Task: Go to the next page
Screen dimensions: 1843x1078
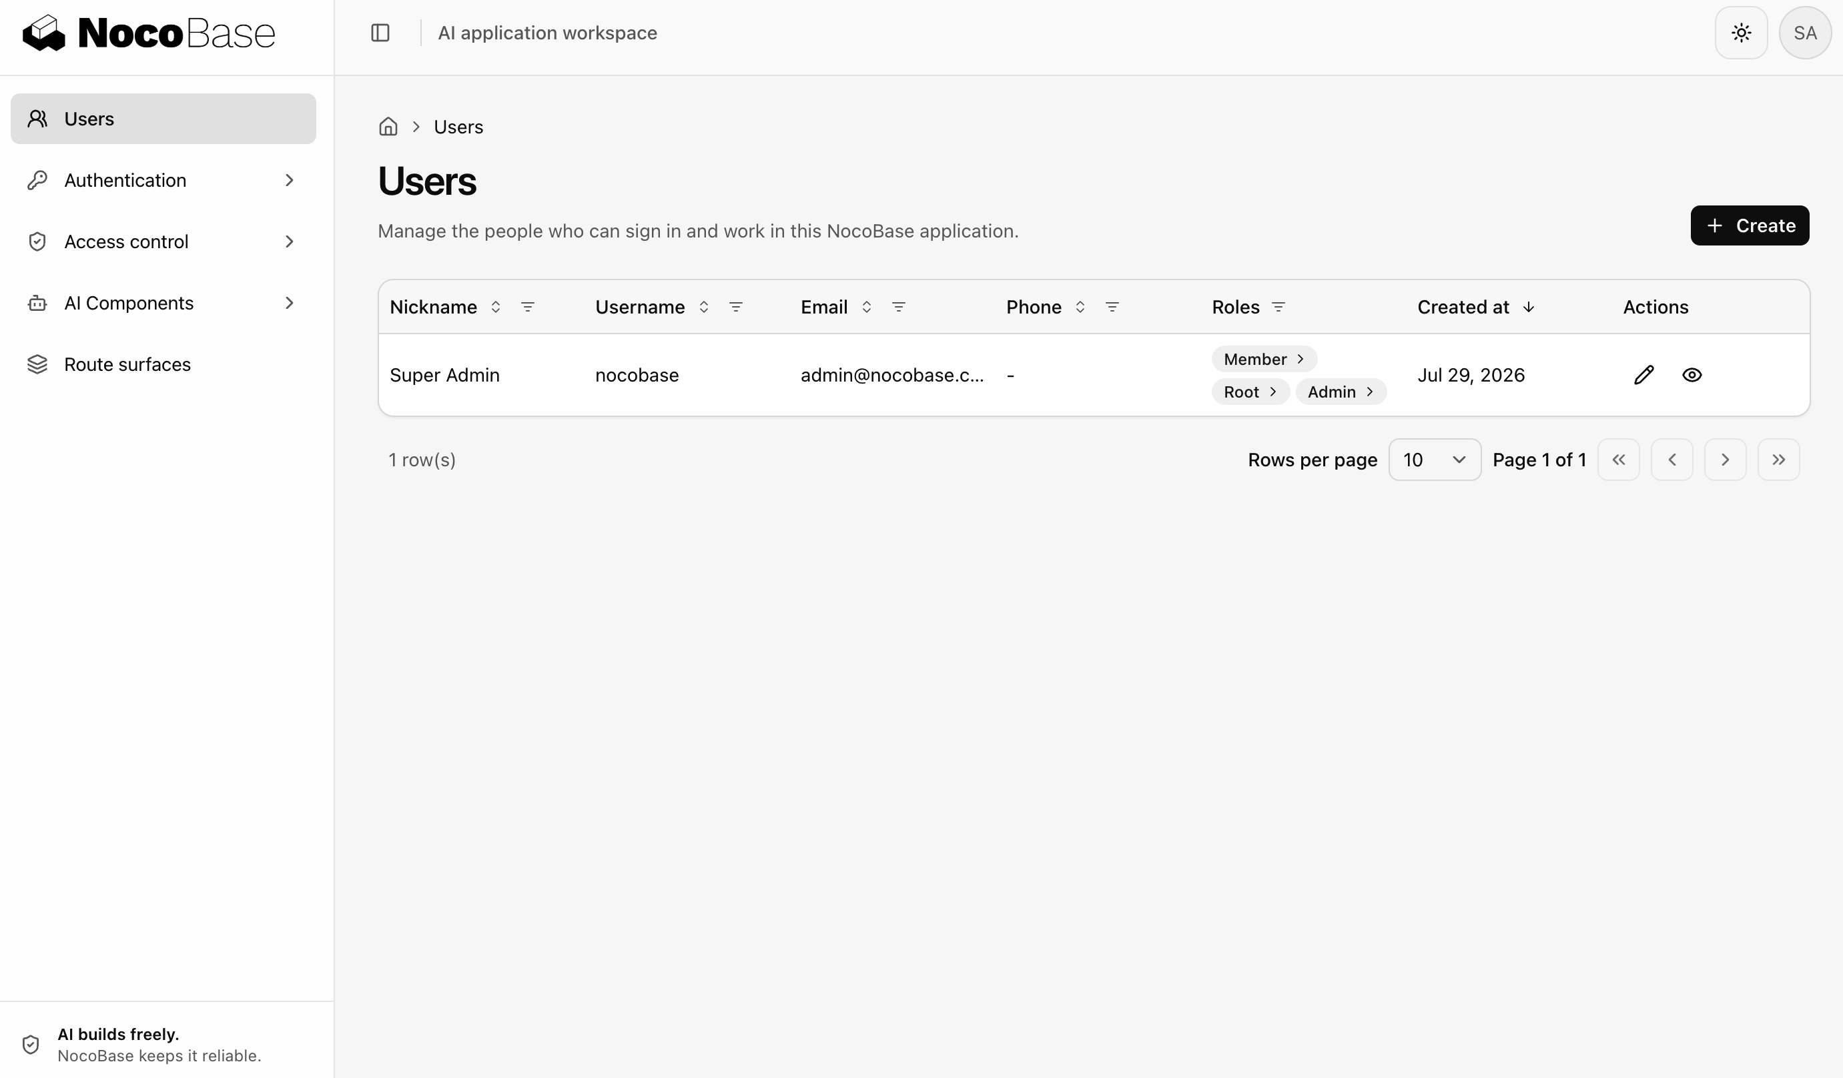Action: pyautogui.click(x=1726, y=459)
